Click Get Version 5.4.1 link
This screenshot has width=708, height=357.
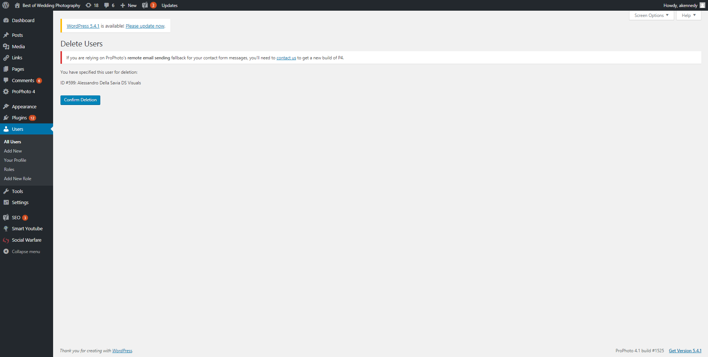click(x=685, y=351)
